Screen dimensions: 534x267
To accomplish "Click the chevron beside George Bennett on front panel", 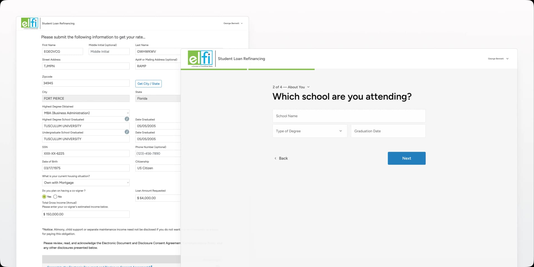I will click(x=507, y=59).
